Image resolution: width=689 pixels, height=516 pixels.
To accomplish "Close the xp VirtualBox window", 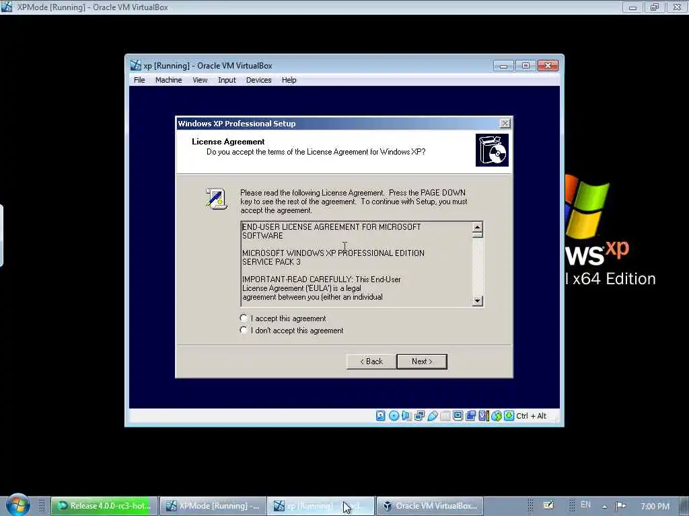I will (548, 66).
